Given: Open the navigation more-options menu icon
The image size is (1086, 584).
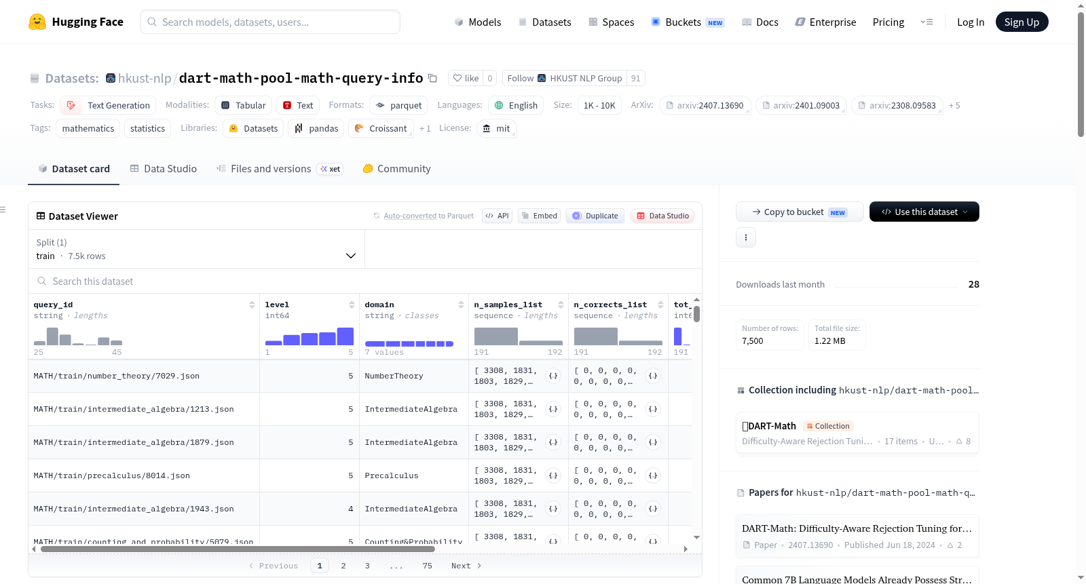Looking at the screenshot, I should click(926, 22).
